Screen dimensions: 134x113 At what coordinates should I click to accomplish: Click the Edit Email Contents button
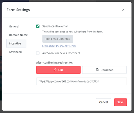pyautogui.click(x=58, y=39)
